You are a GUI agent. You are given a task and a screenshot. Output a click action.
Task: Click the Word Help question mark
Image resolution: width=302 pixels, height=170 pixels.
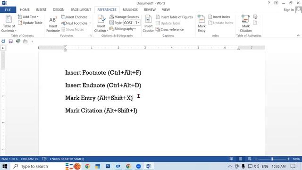(268, 3)
